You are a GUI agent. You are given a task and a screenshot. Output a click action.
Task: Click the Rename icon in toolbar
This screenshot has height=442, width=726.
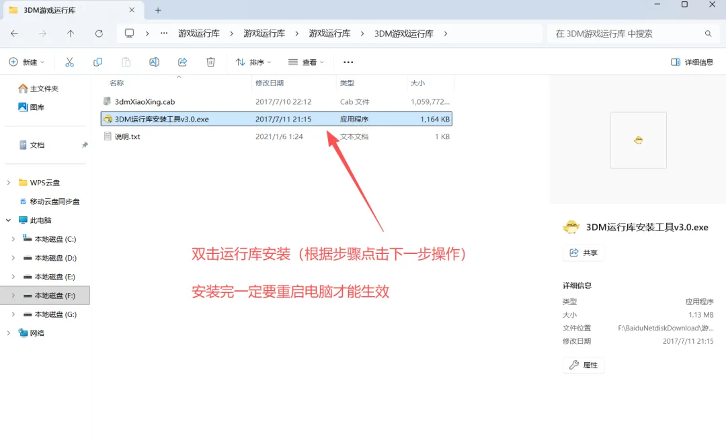tap(154, 62)
